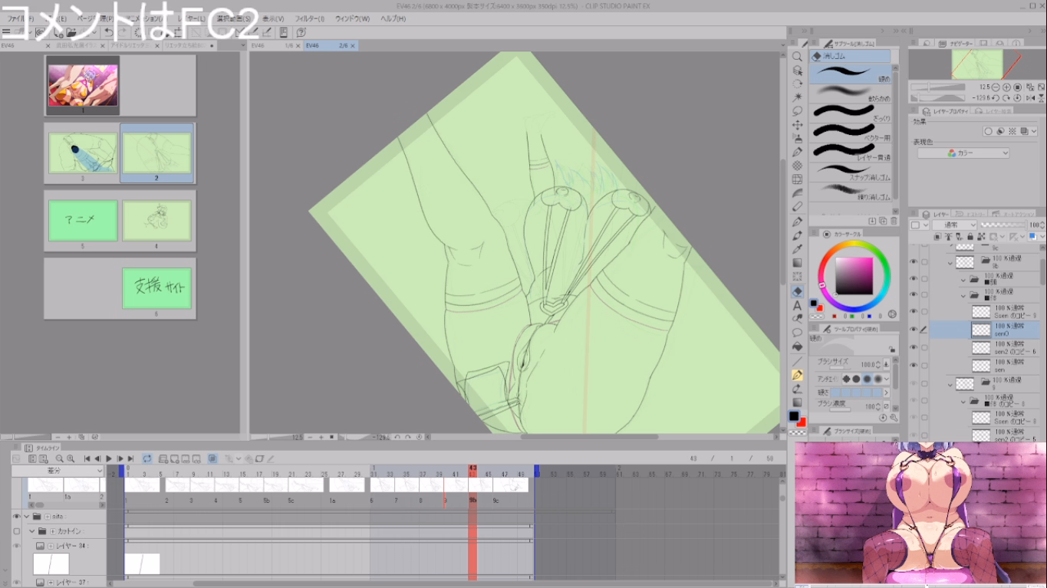Toggle visibility of Ssen copy 9 layer
The width and height of the screenshot is (1047, 588).
click(913, 312)
